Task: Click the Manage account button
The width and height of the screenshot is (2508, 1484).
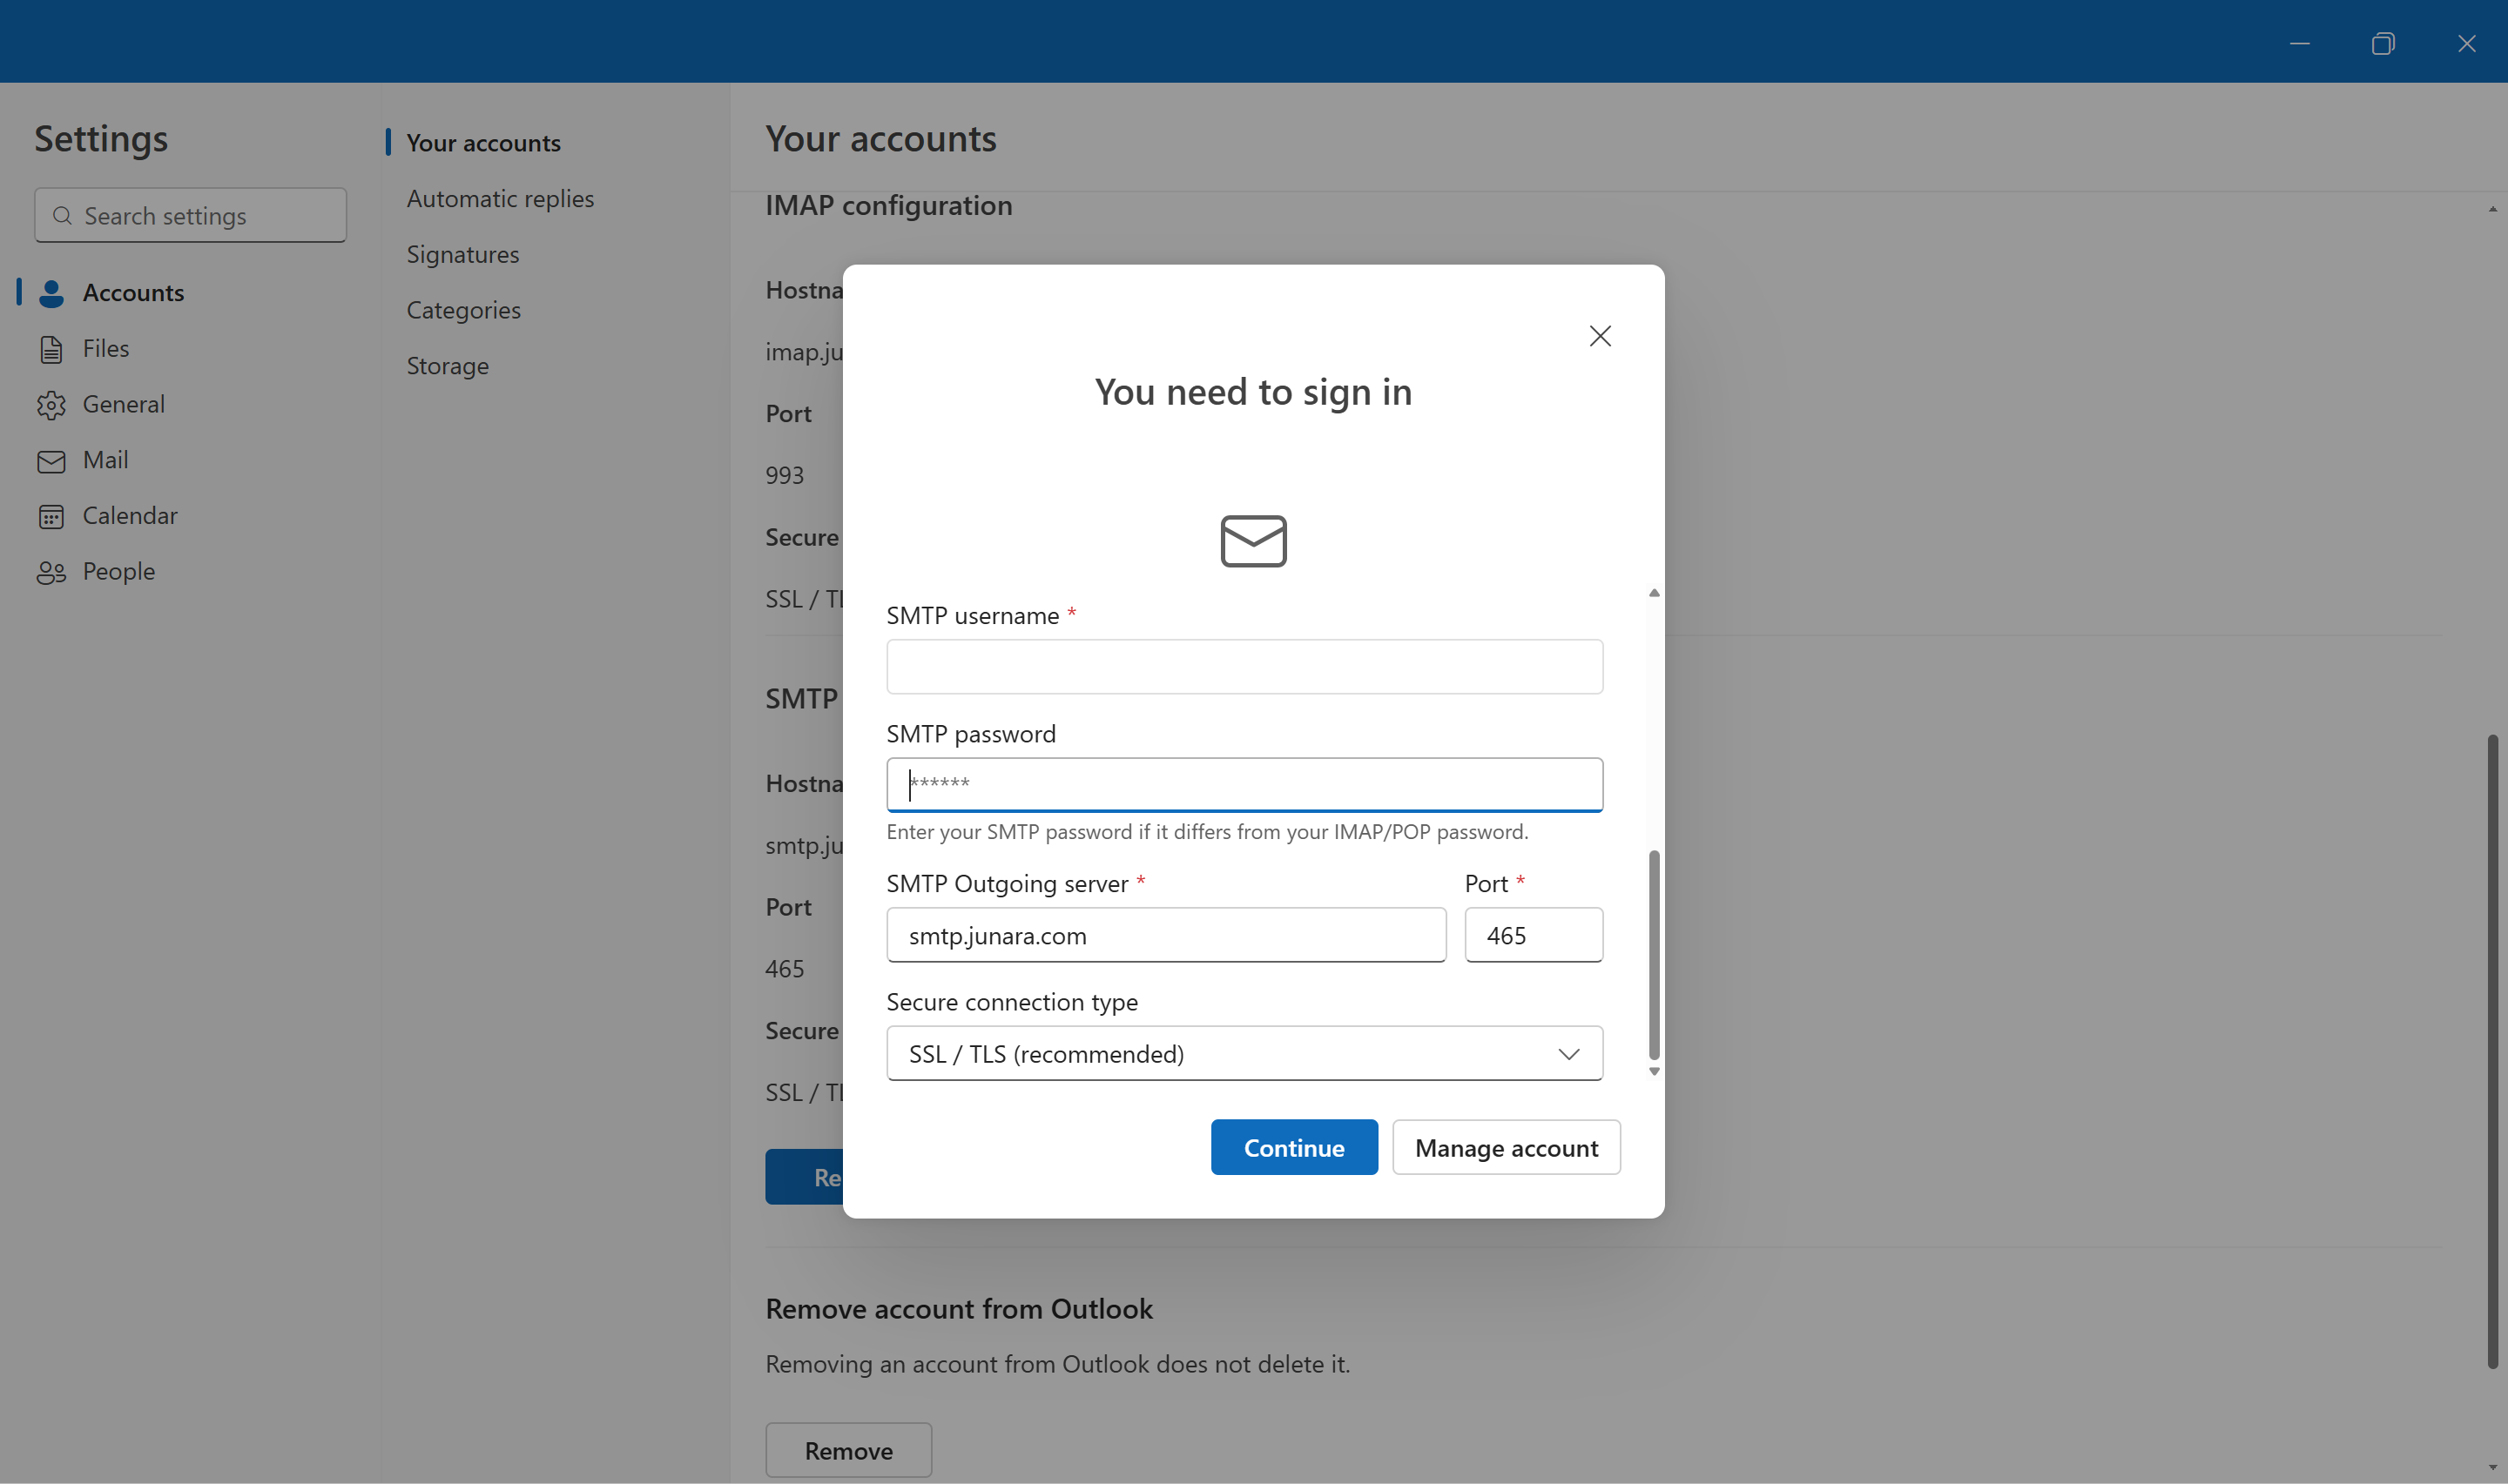Action: [1506, 1147]
